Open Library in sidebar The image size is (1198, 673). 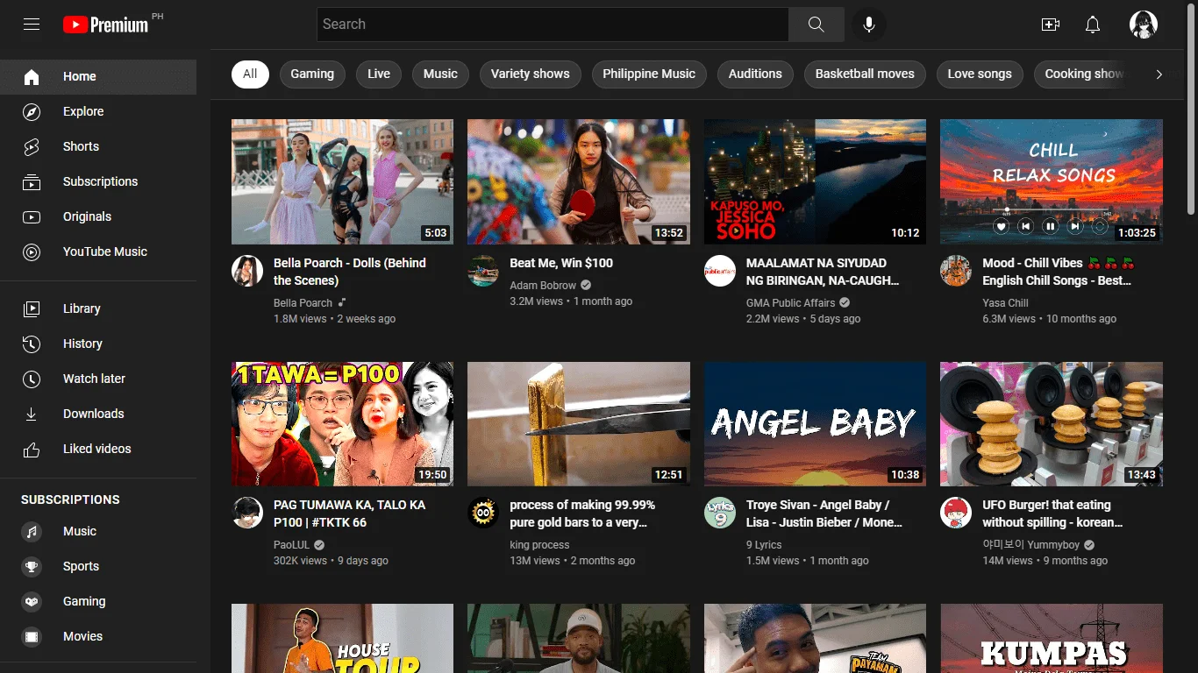point(98,308)
